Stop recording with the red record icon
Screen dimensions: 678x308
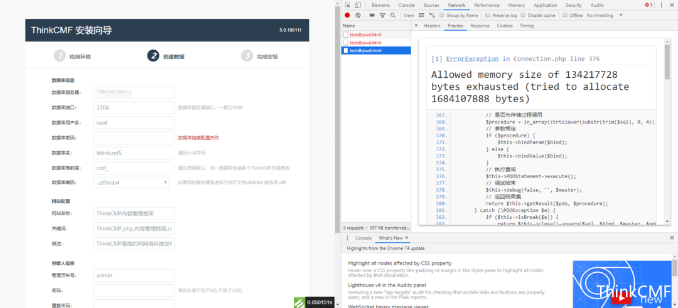[x=347, y=15]
